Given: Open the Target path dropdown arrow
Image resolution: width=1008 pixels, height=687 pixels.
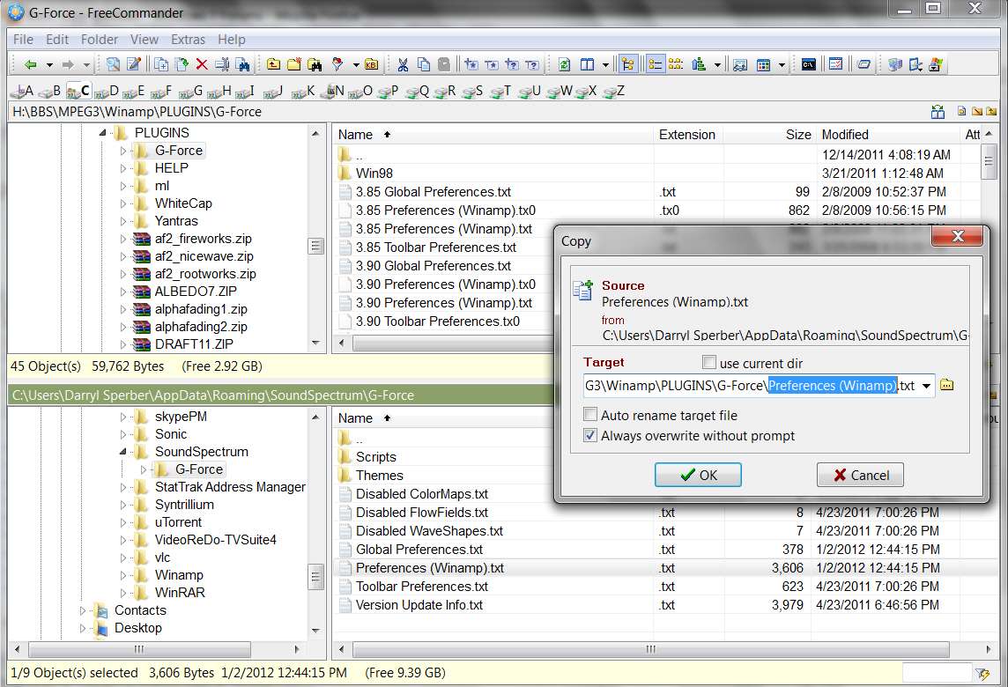Looking at the screenshot, I should (x=926, y=386).
